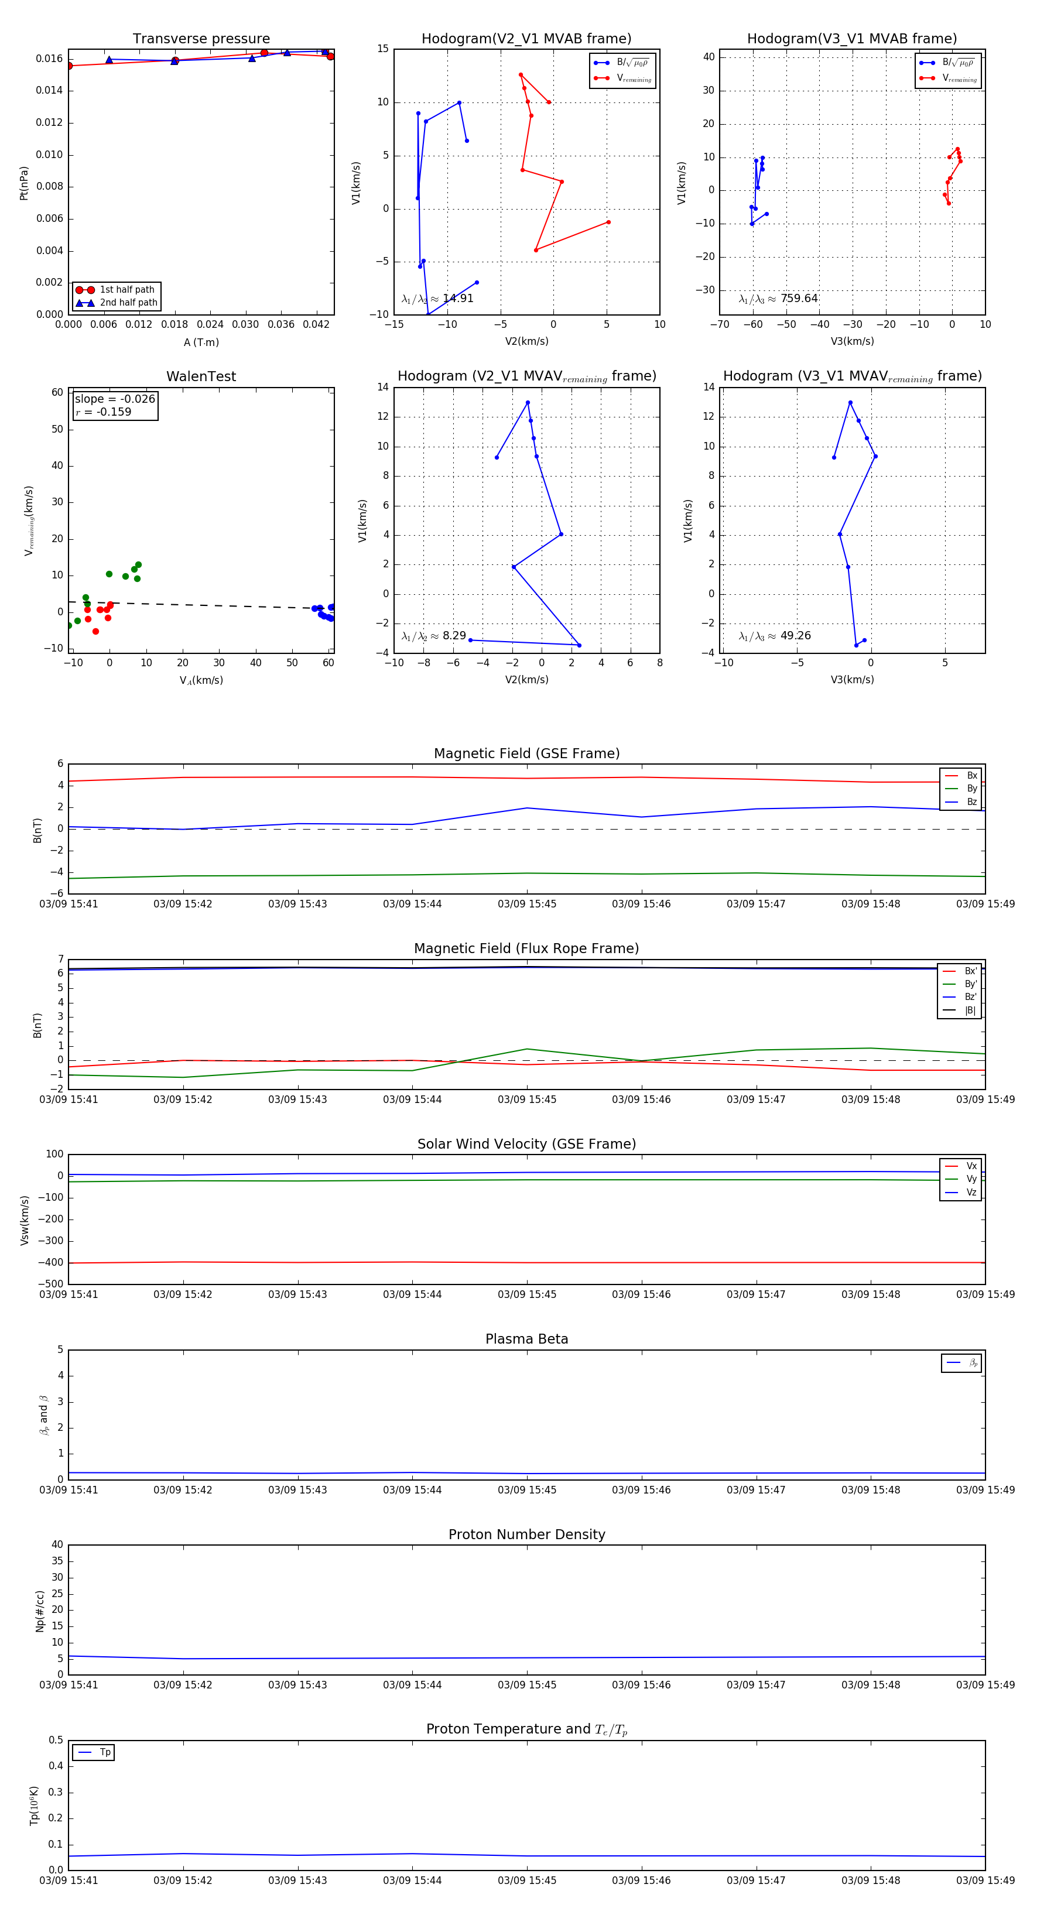The width and height of the screenshot is (1054, 1932).
Task: Click the 'Plasma Beta' title
Action: pos(526,1339)
